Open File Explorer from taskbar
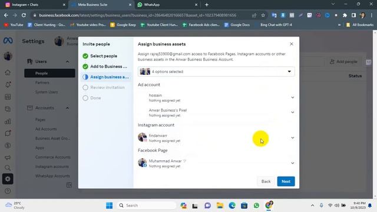The height and width of the screenshot is (212, 377). [x=220, y=206]
